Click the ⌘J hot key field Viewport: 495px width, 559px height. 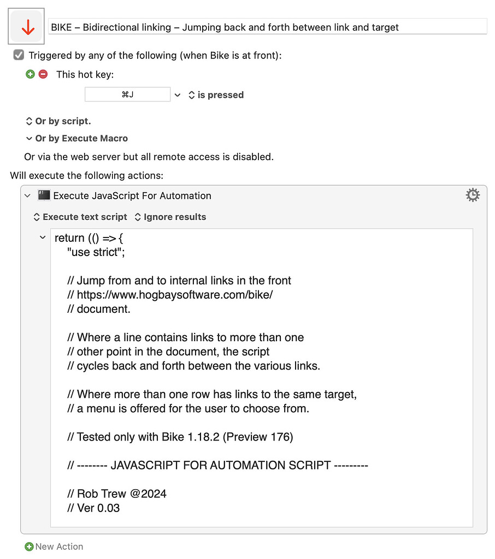coord(127,95)
